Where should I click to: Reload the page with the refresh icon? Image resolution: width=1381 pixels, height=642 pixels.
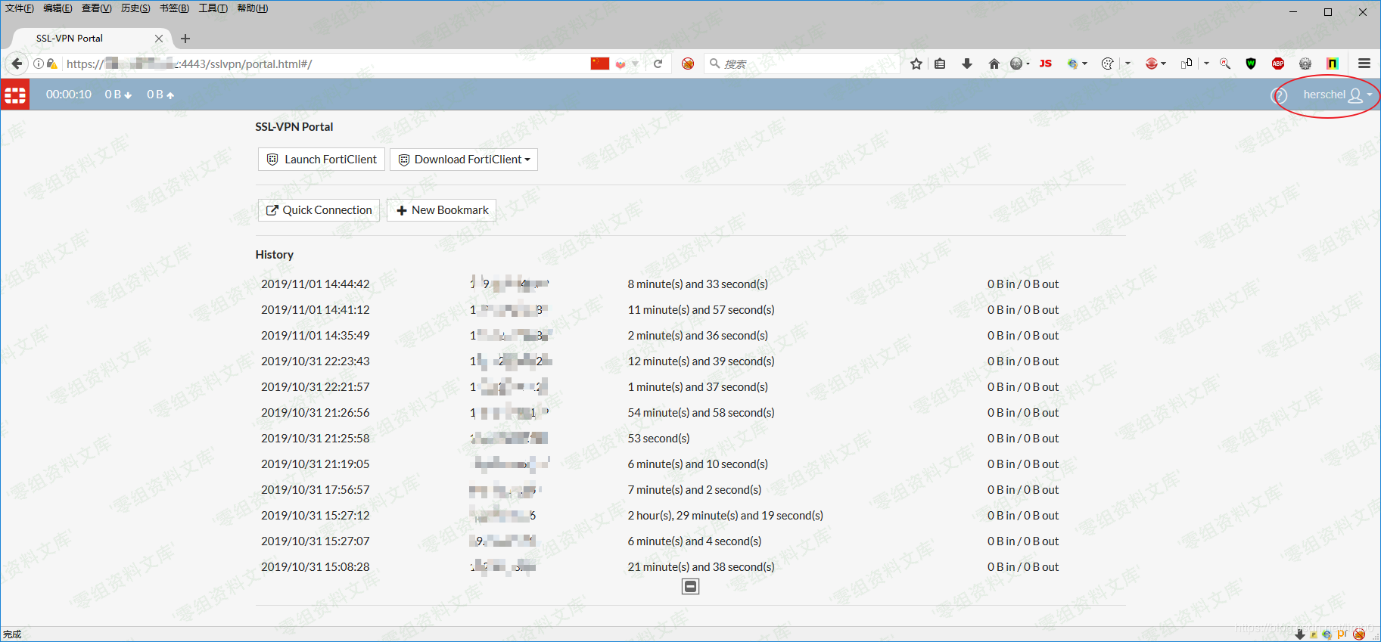[x=658, y=64]
